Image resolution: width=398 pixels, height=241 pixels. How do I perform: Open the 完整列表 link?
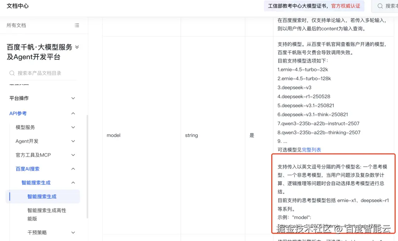pos(311,150)
